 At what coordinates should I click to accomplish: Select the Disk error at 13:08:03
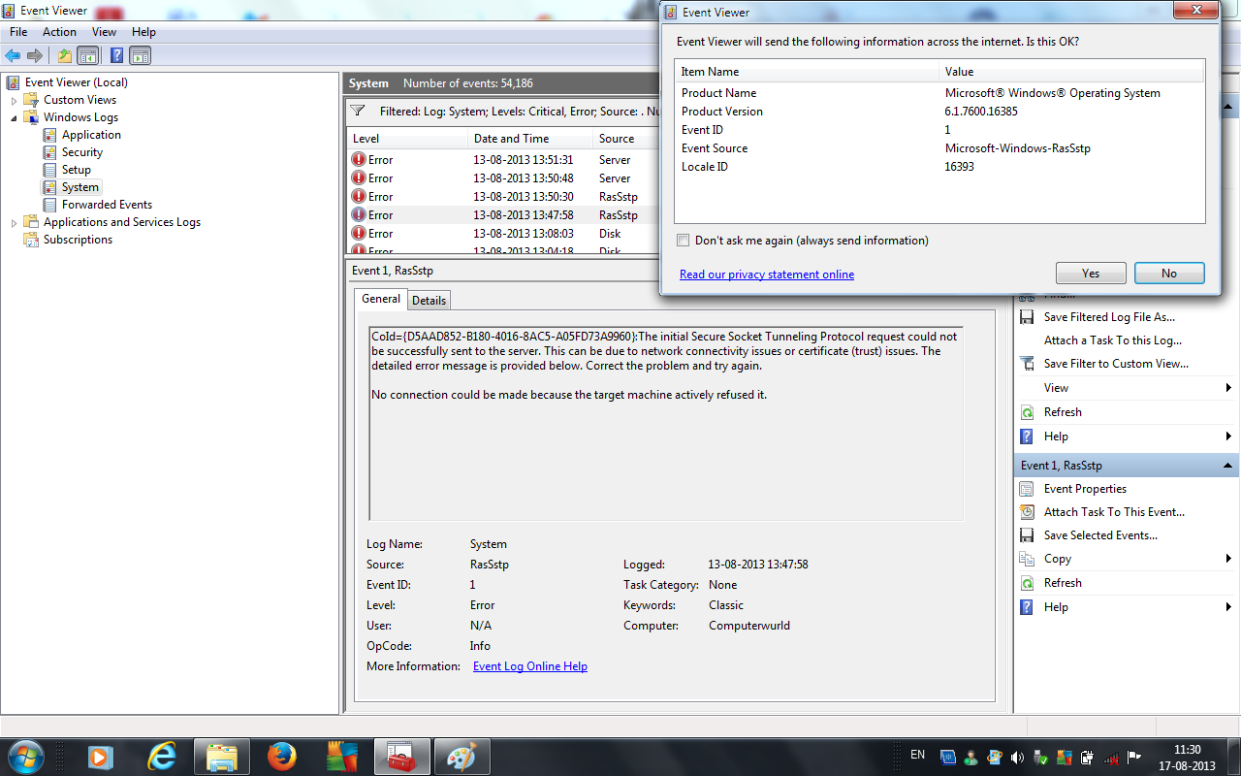coord(502,234)
